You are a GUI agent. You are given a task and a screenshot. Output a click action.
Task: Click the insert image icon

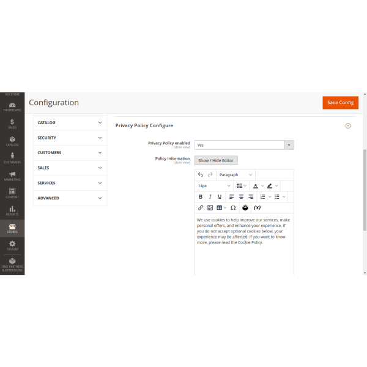pos(210,207)
